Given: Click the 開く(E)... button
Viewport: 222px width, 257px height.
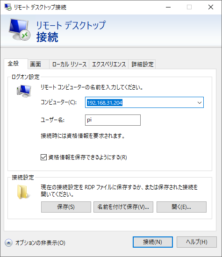Looking at the screenshot, I should [x=181, y=207].
